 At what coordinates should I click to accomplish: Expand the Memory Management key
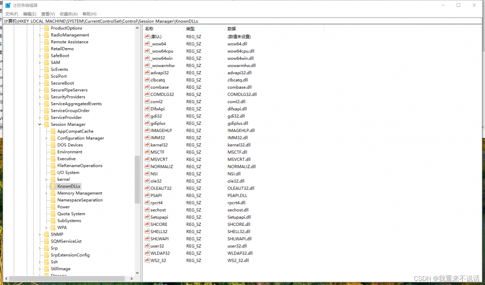[x=46, y=193]
